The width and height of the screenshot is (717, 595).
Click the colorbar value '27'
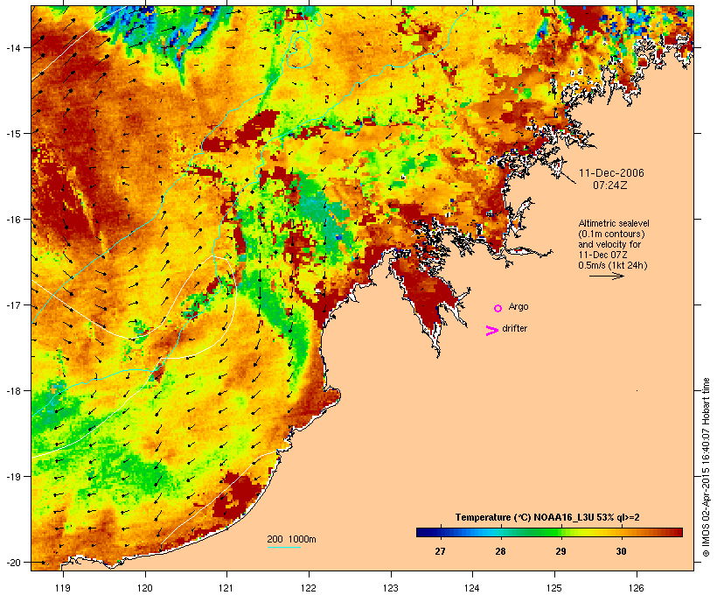pyautogui.click(x=440, y=551)
